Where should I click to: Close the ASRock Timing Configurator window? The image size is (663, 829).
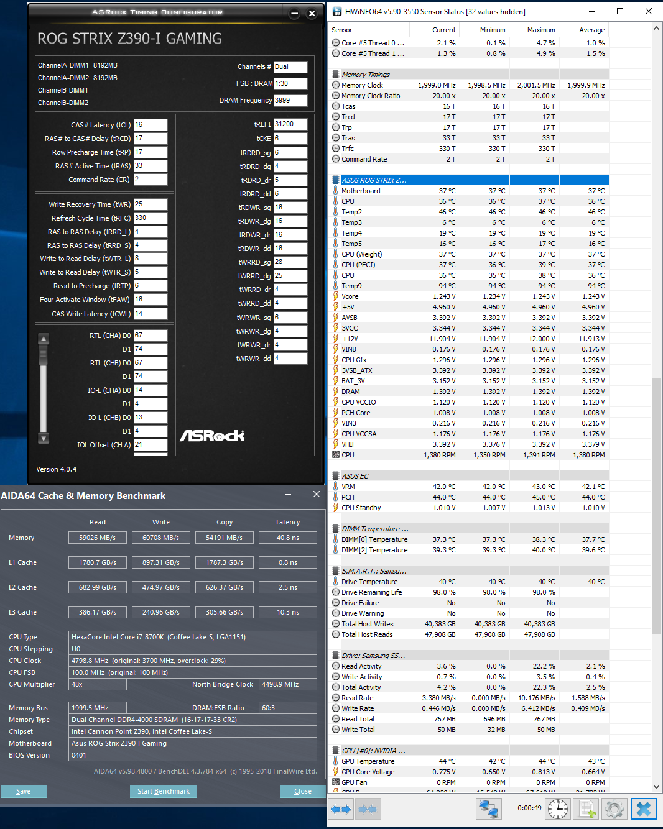click(x=312, y=13)
